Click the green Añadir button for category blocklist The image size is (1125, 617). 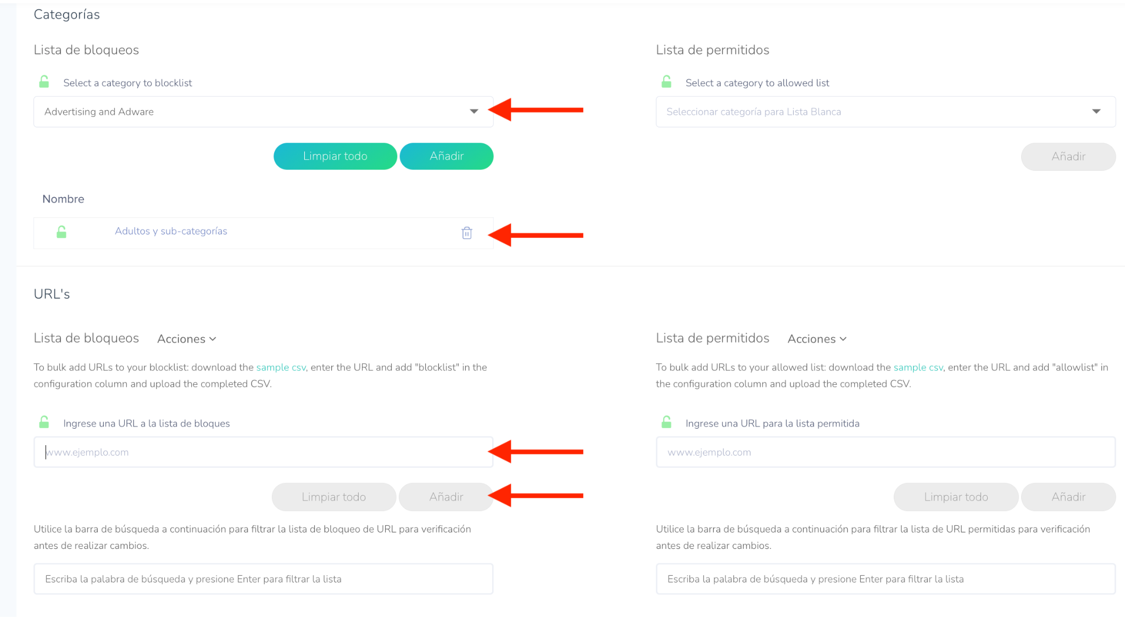(x=446, y=156)
